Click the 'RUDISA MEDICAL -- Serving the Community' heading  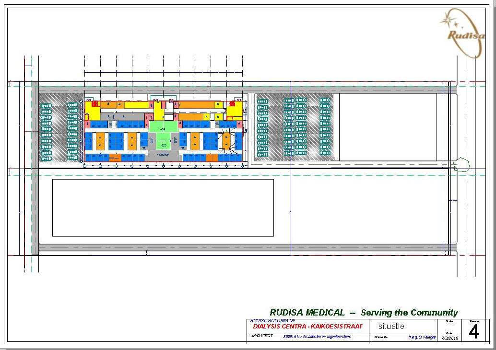coord(364,313)
